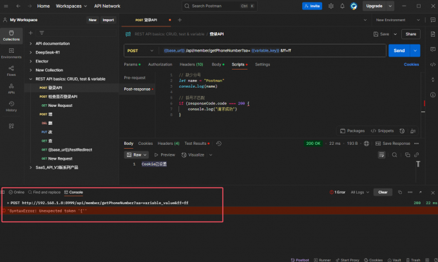Collapse the REST API basics collection
This screenshot has width=438, height=262.
click(x=31, y=79)
